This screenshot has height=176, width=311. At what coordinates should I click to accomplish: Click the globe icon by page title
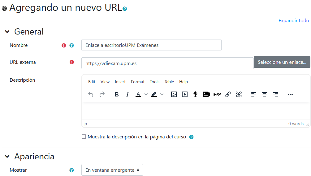[4, 8]
